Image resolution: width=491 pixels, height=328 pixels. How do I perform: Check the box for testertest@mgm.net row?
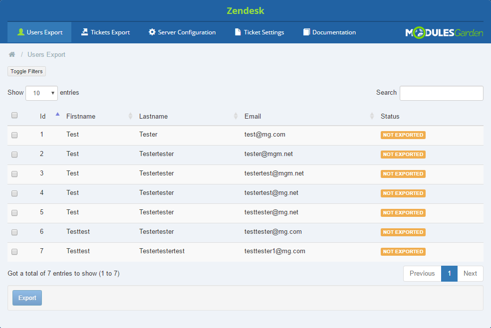coord(14,174)
